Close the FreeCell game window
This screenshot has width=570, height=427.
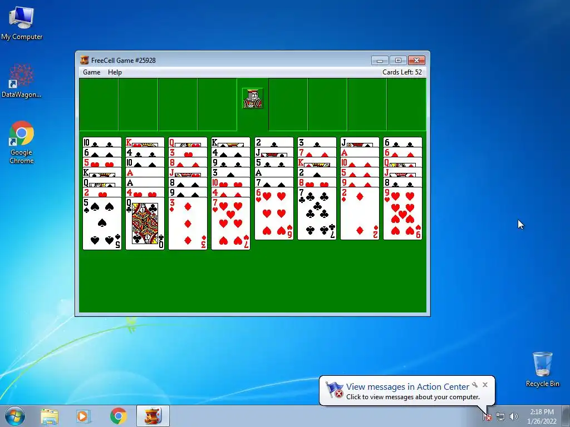tap(416, 60)
